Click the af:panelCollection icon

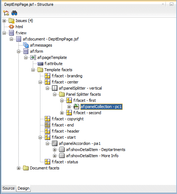(76, 107)
